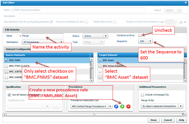Click the red remove precedence set icon
The width and height of the screenshot is (189, 124).
[128, 107]
